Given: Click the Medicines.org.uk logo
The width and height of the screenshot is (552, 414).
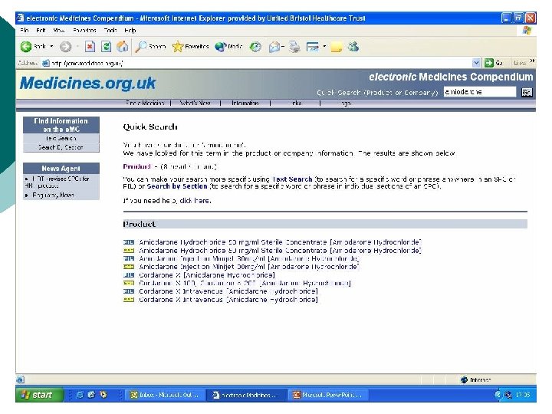Looking at the screenshot, I should coord(87,83).
